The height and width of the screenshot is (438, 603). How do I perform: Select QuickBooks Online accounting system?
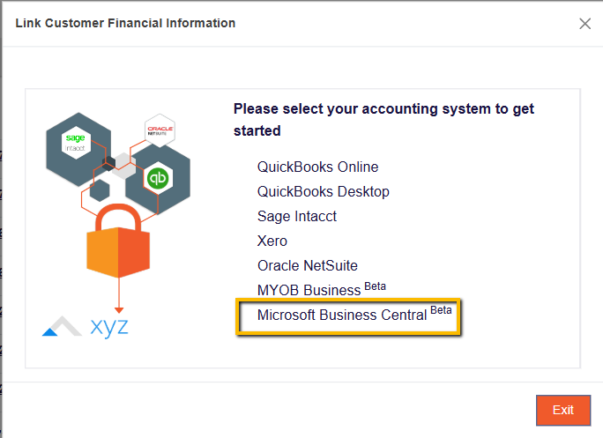tap(317, 167)
